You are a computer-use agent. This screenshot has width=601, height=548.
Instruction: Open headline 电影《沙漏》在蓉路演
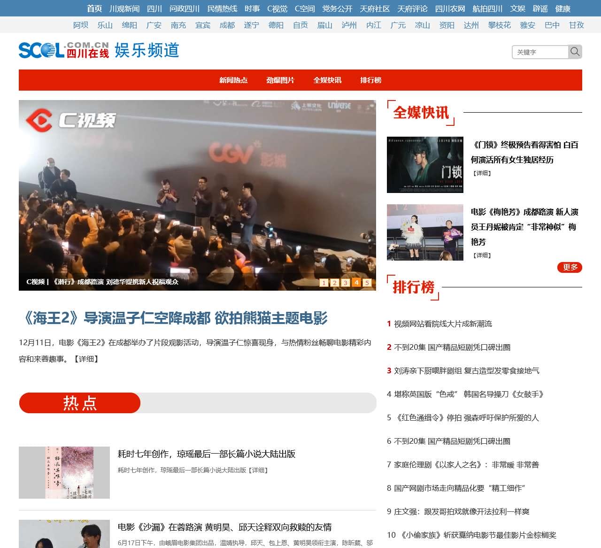(x=224, y=527)
